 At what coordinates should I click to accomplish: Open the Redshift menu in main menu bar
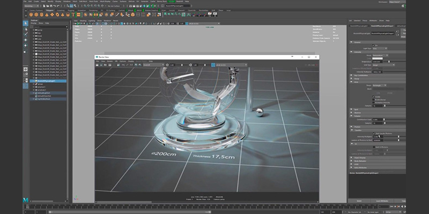pos(180,2)
